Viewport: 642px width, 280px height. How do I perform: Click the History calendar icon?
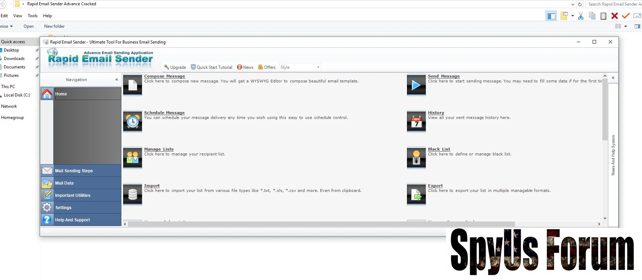416,121
